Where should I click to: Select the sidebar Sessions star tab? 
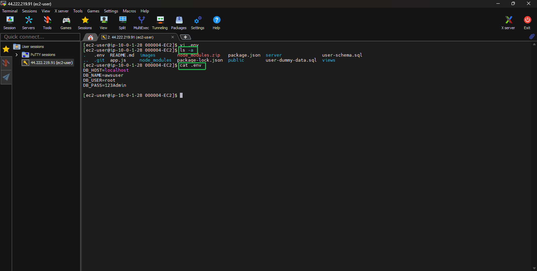[6, 49]
